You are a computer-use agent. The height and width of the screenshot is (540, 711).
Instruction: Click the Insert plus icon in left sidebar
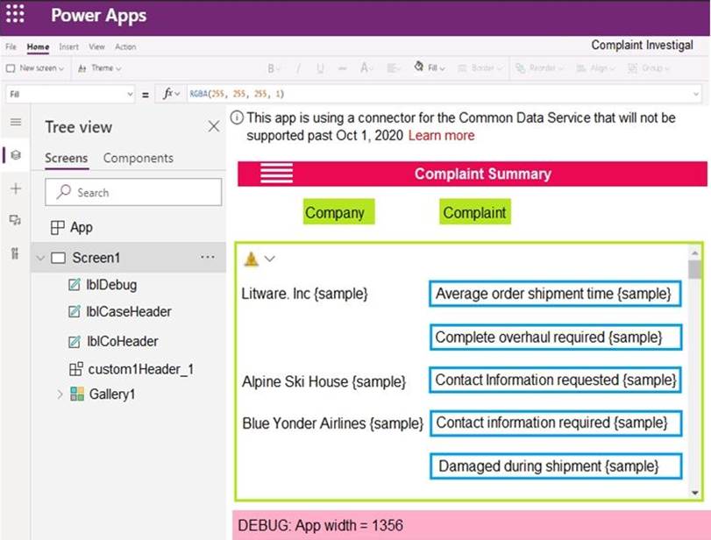pyautogui.click(x=15, y=188)
